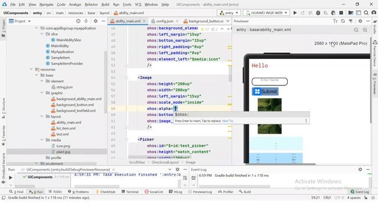The width and height of the screenshot is (378, 212).
Task: Open the entry module configuration dropdown
Action: (x=229, y=13)
